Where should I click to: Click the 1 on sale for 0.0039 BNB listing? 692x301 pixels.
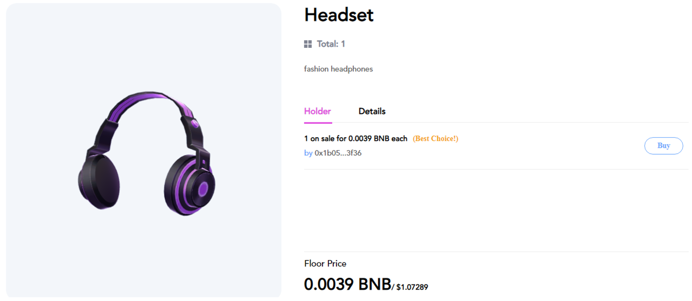pyautogui.click(x=356, y=139)
